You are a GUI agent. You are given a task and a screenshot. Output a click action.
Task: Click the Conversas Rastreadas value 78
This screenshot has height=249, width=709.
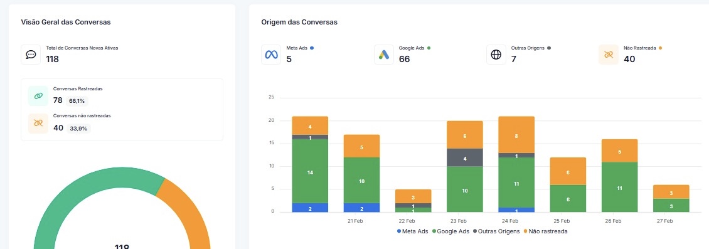tap(58, 100)
